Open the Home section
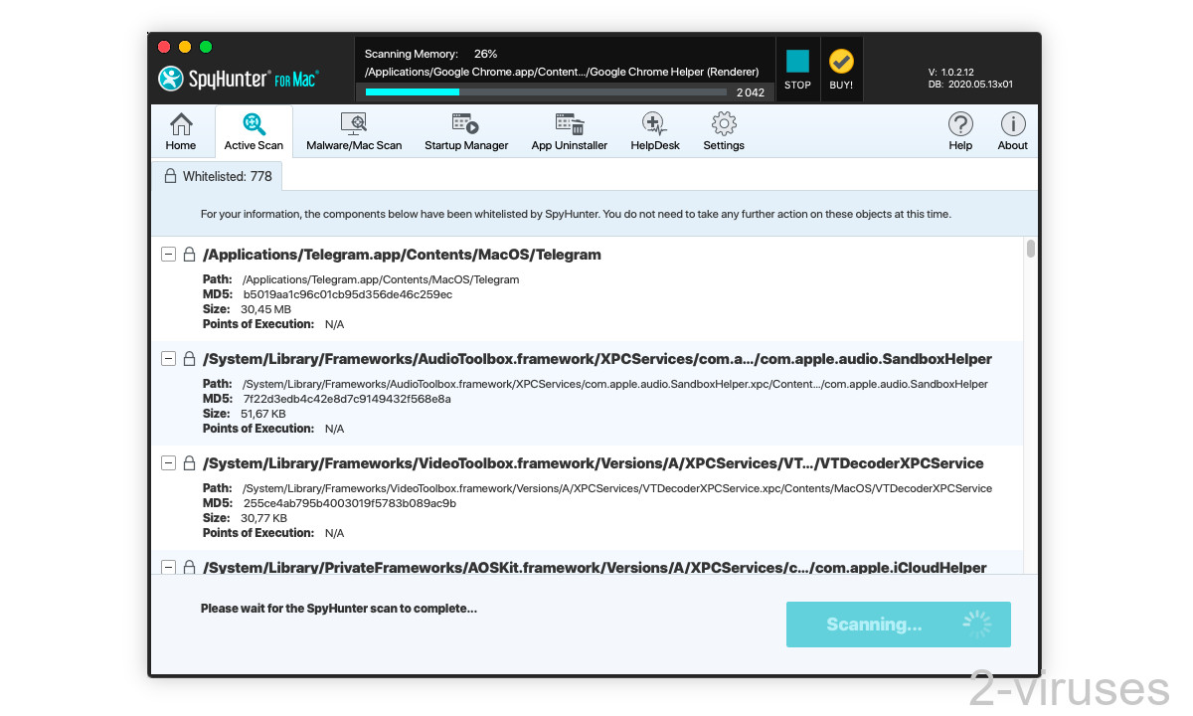Screen dimensions: 1193x716 coord(181,131)
